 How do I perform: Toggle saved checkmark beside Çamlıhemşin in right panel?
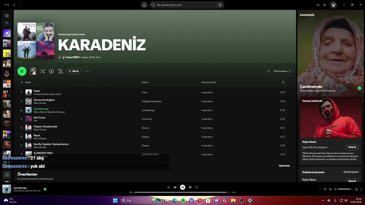pos(359,88)
